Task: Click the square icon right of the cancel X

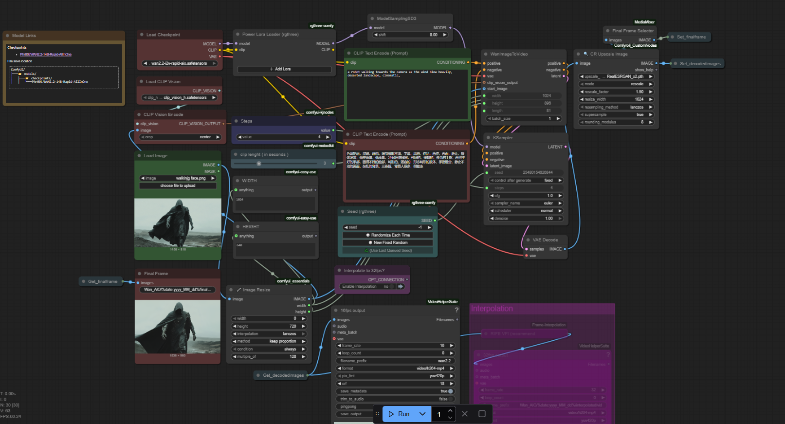Action: coord(482,414)
